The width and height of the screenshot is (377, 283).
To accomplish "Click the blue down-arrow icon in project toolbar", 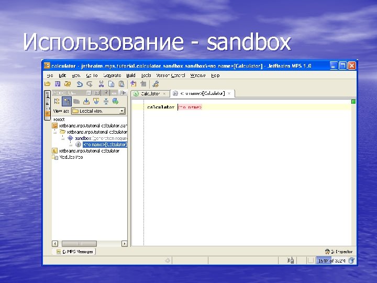I will tap(96, 101).
